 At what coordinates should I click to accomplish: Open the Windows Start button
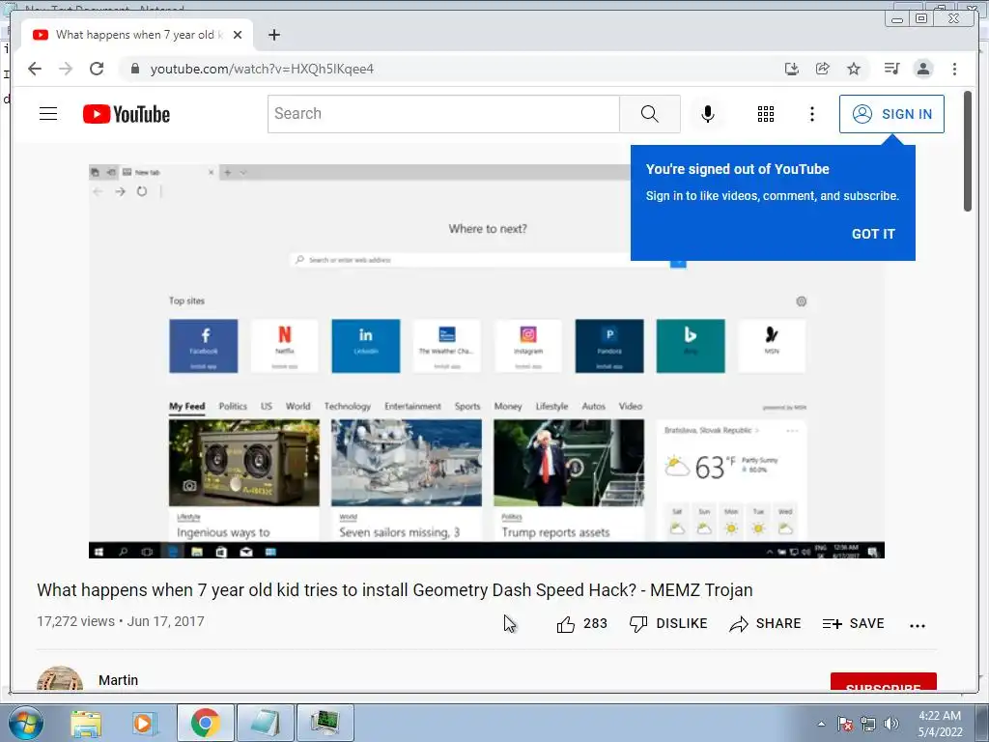coord(25,723)
